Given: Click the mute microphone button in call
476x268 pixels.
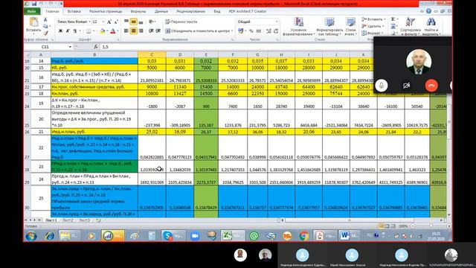Looking at the screenshot, I should [x=382, y=86].
